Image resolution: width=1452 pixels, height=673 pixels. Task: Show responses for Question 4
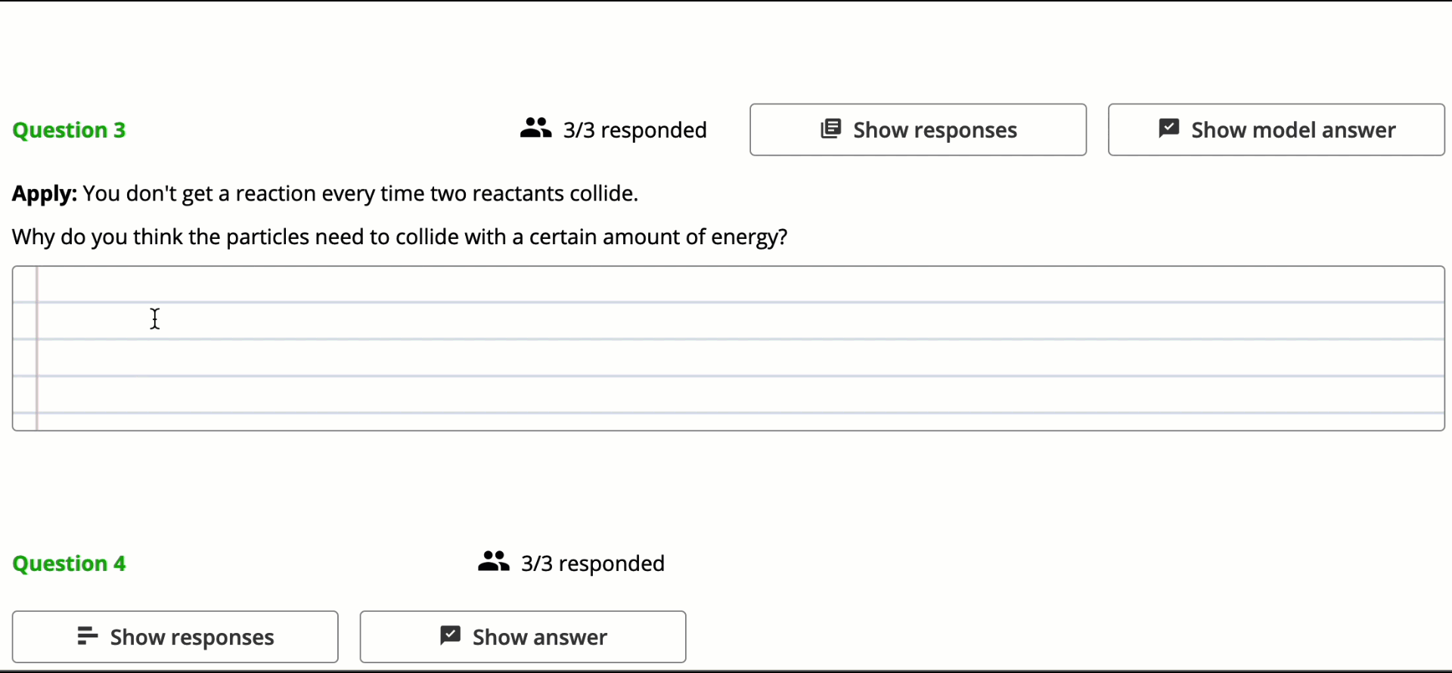tap(175, 637)
